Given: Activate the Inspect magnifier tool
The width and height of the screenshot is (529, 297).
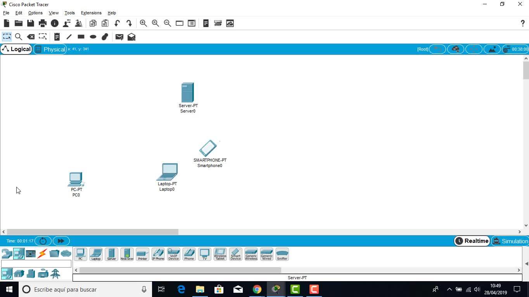Looking at the screenshot, I should (x=18, y=37).
